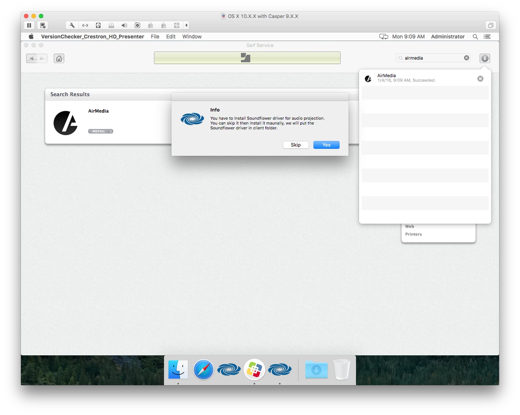This screenshot has height=415, width=520.
Task: Select the Web category
Action: (x=409, y=226)
